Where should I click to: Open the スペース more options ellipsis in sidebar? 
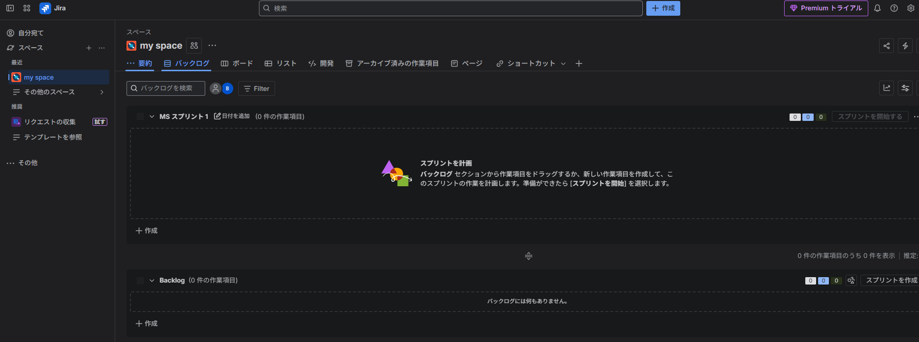102,48
